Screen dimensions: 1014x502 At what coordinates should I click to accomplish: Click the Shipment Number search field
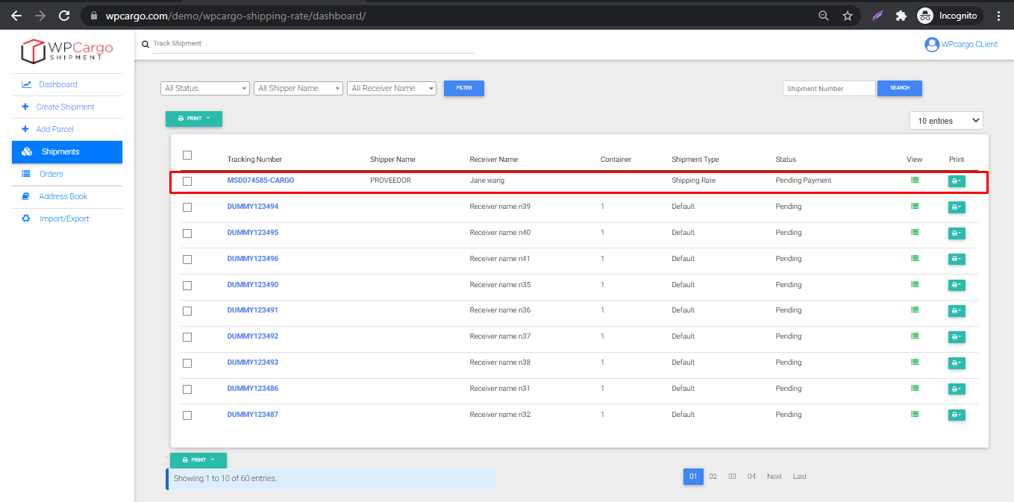(x=828, y=89)
